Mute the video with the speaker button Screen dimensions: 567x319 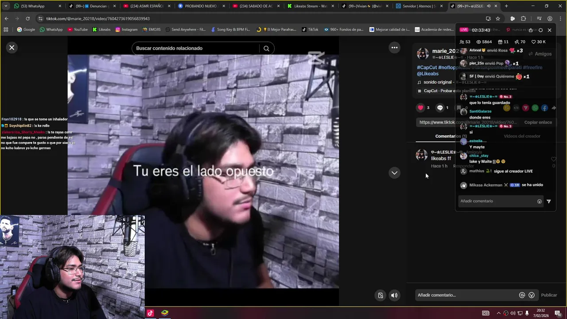[x=394, y=295]
